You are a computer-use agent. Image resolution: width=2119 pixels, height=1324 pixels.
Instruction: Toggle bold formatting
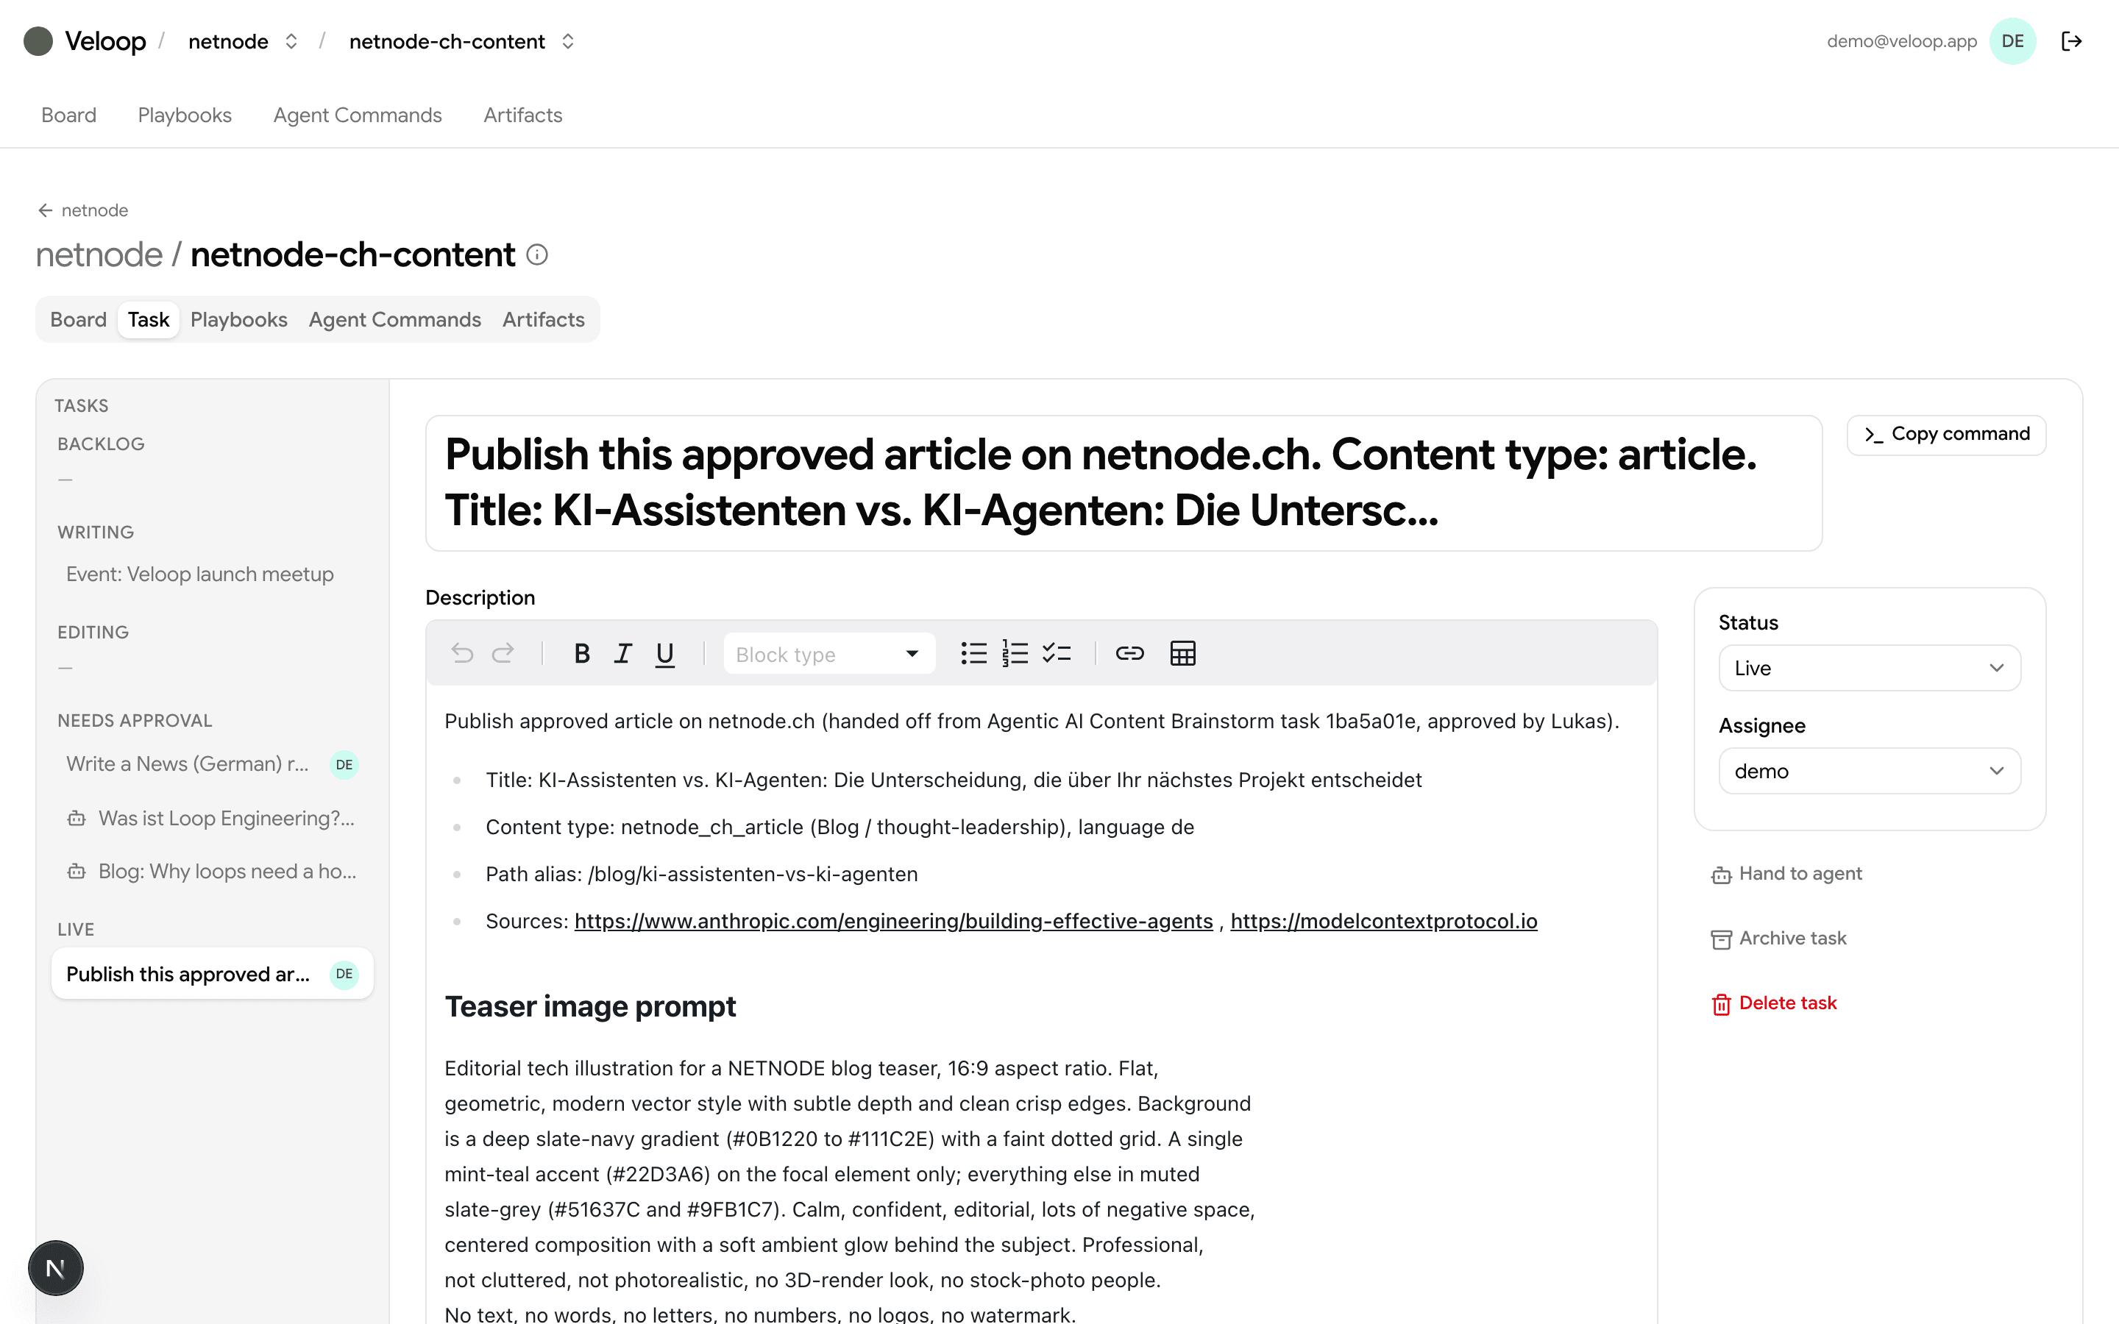(x=581, y=653)
